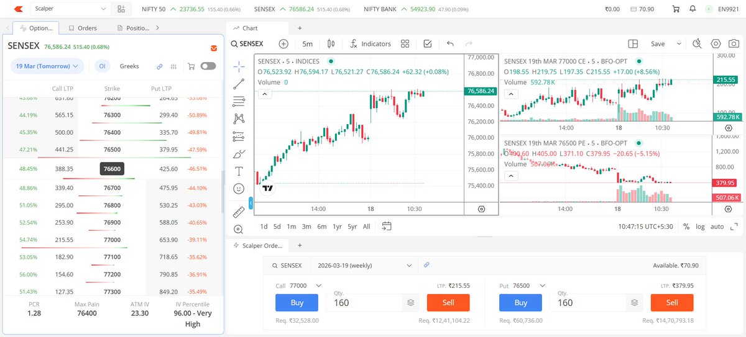This screenshot has width=746, height=337.
Task: Show more tabs with right chevron
Action: (x=158, y=28)
